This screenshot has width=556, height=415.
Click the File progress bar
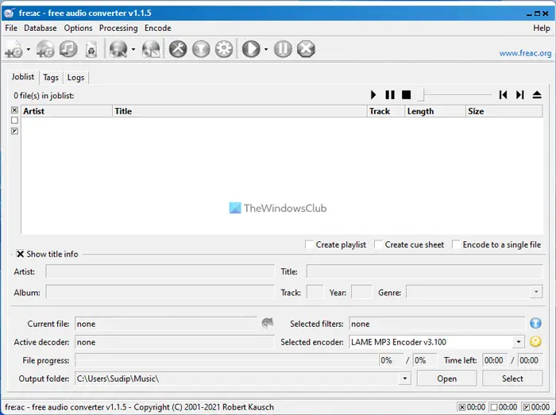pos(226,360)
